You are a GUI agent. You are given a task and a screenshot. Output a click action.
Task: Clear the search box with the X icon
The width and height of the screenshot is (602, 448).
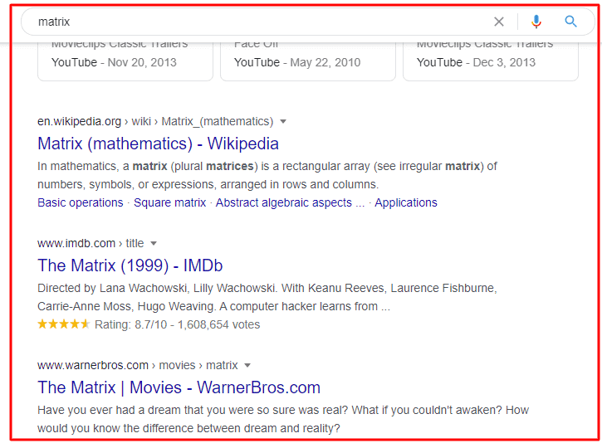tap(499, 22)
